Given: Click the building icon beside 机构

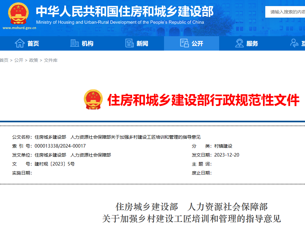Looking at the screenshot, I should click(75, 43).
